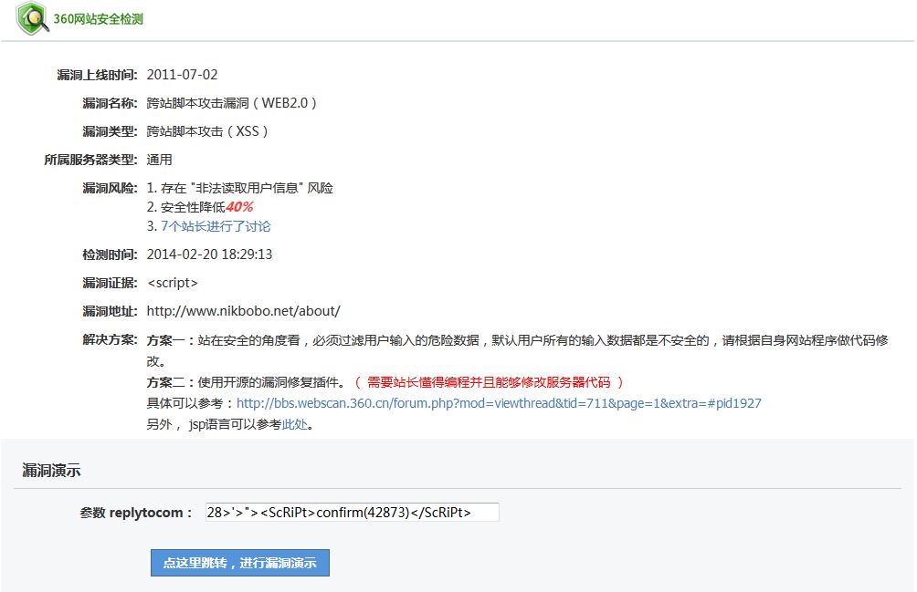Image resolution: width=917 pixels, height=592 pixels.
Task: Follow the 此处 link for jsp reference
Action: [294, 424]
